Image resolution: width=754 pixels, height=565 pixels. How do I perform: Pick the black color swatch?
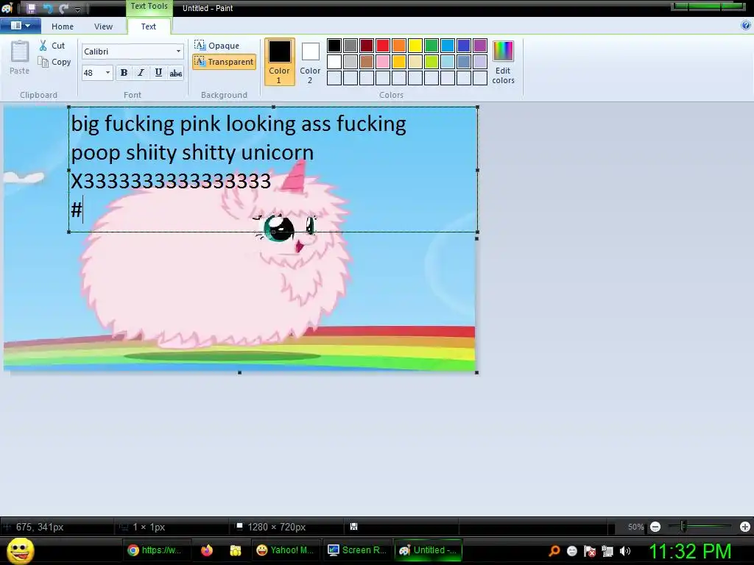334,46
